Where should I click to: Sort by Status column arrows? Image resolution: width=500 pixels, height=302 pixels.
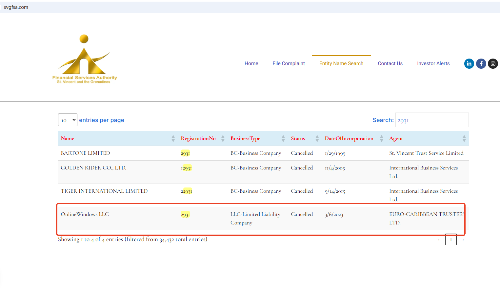click(317, 138)
